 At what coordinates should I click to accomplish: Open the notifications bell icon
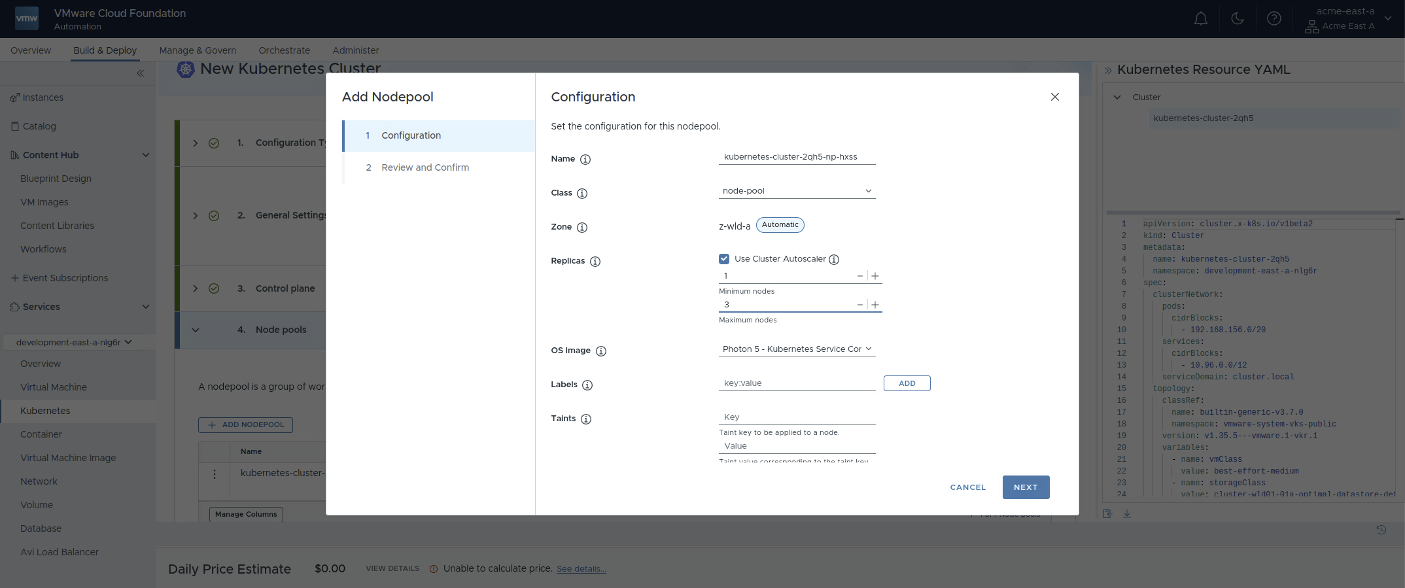[x=1201, y=19]
